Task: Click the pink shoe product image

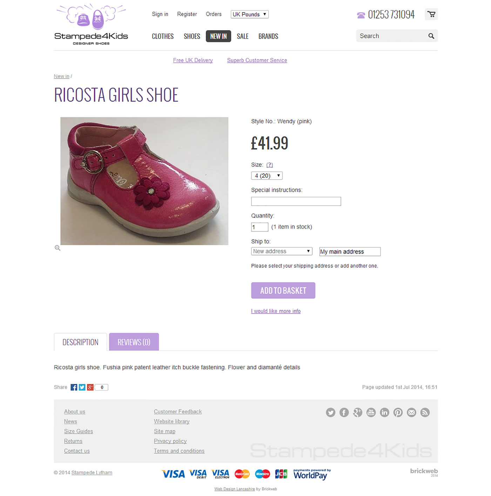Action: tap(144, 181)
